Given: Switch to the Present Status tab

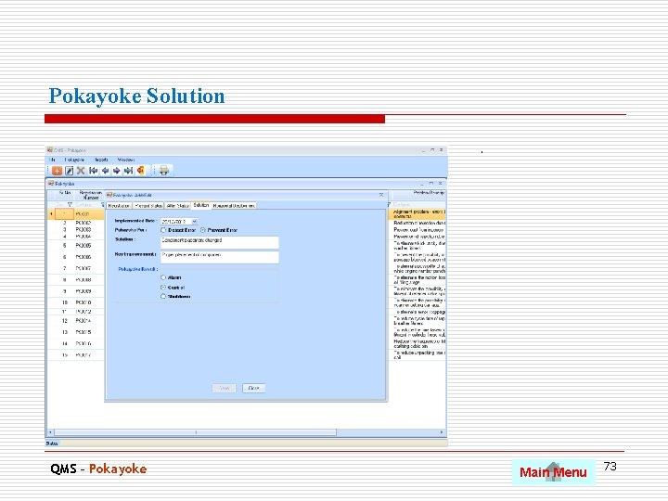Looking at the screenshot, I should [148, 206].
